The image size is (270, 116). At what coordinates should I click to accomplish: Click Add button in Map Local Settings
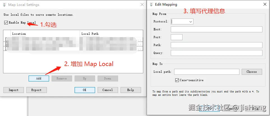point(39,78)
